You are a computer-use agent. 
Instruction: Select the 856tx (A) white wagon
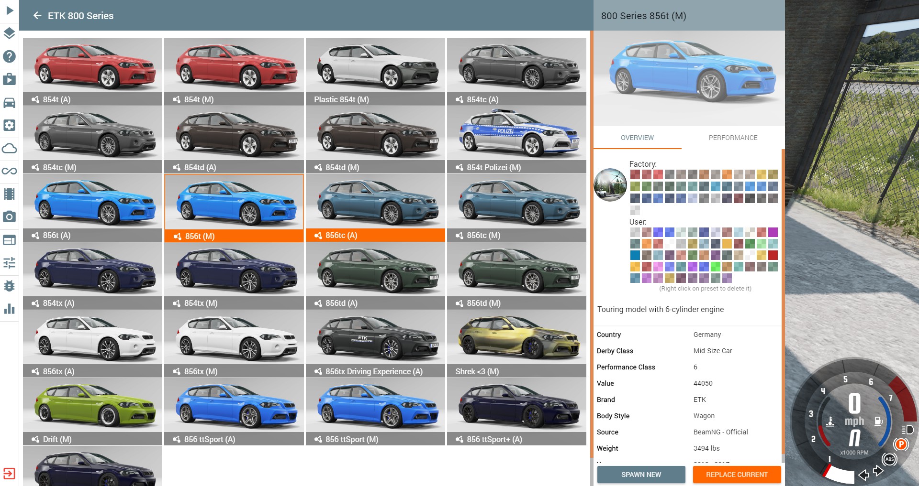tap(92, 344)
